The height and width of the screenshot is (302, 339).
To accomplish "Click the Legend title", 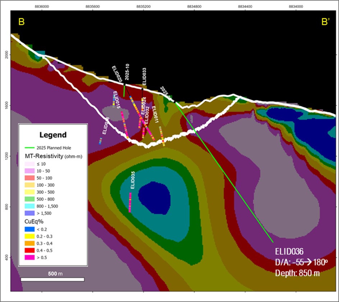I will (x=53, y=135).
